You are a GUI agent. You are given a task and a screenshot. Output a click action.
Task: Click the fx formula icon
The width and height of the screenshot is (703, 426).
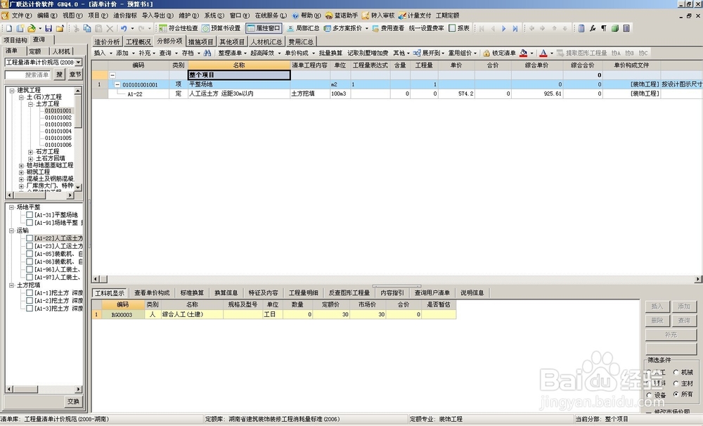pyautogui.click(x=593, y=28)
